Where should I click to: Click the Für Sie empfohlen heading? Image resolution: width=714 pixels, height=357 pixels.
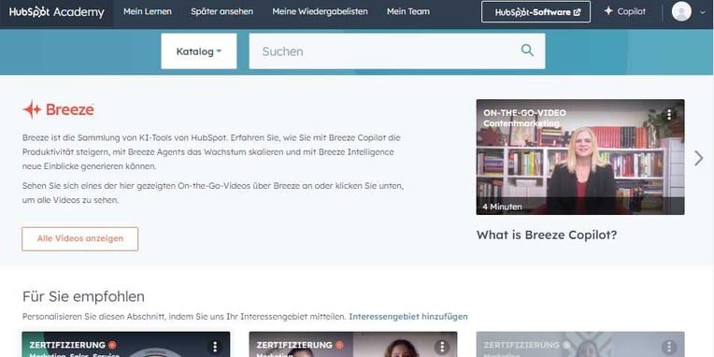[x=83, y=297]
